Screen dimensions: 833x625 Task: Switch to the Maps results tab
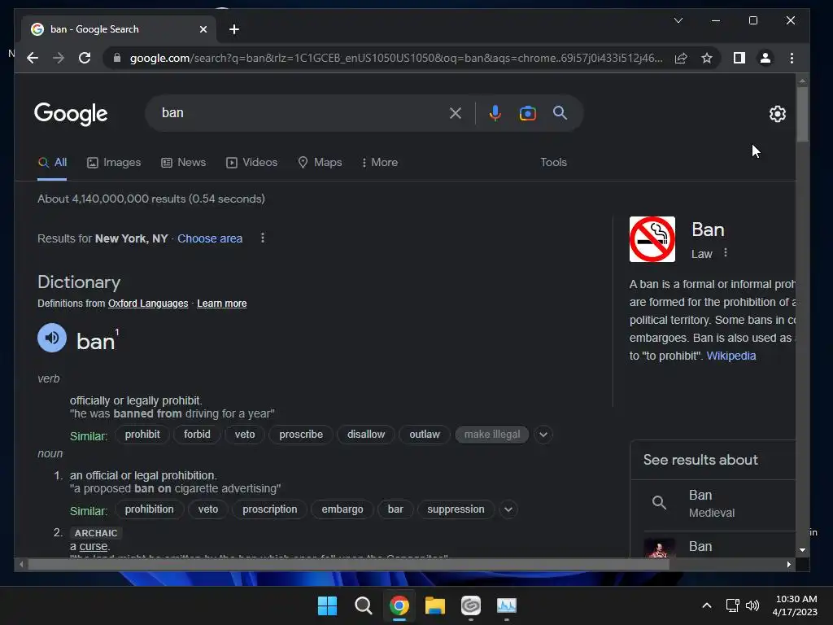tap(320, 163)
